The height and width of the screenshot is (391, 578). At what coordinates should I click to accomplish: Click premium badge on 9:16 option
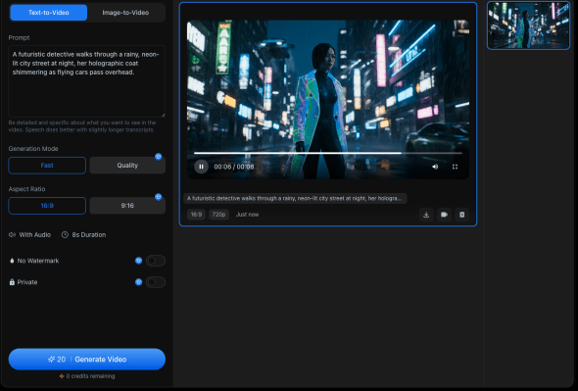159,197
